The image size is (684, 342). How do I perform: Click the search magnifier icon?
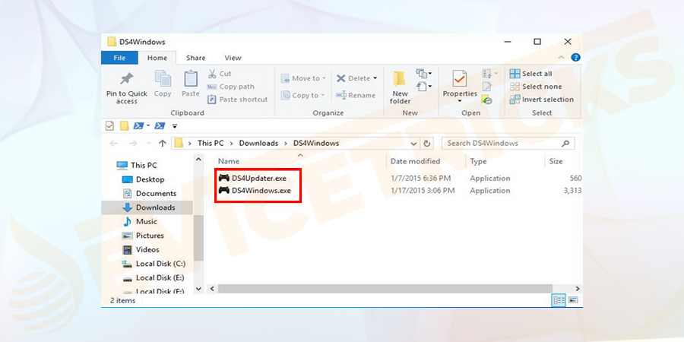tap(565, 143)
